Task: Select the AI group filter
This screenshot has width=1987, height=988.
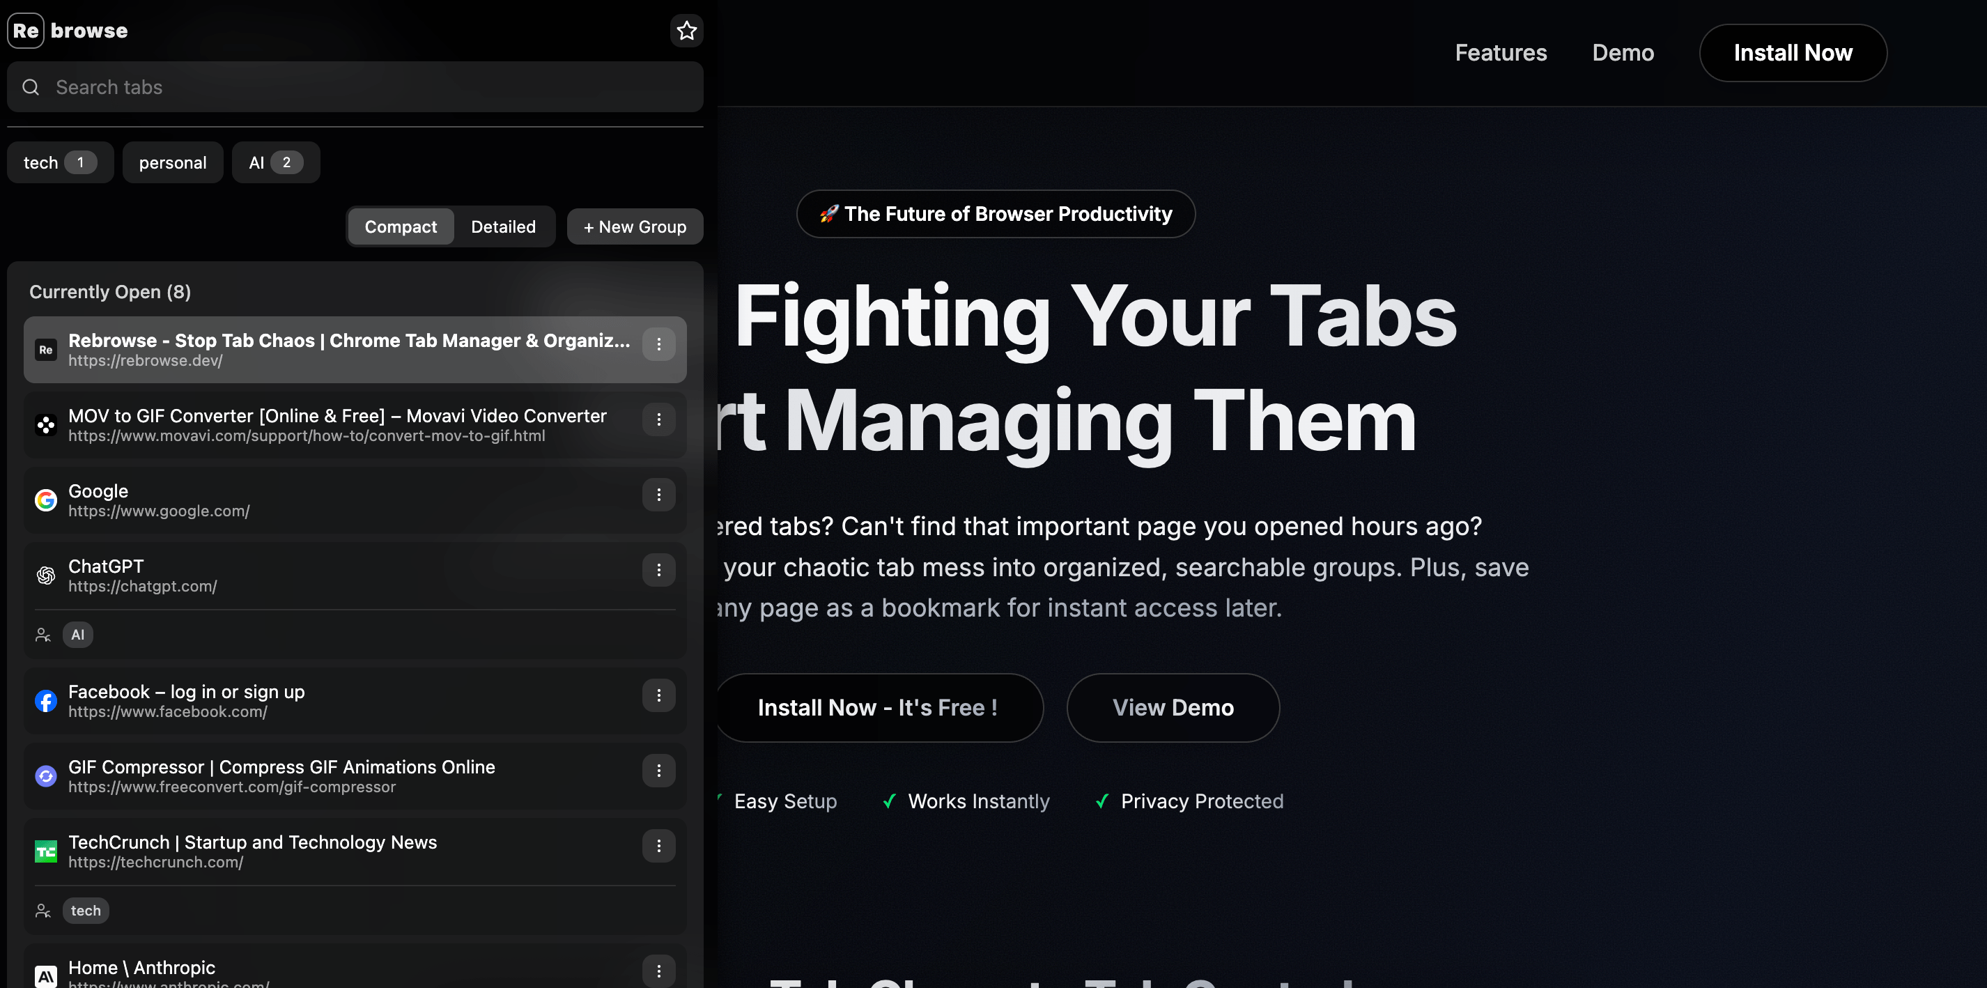Action: [275, 163]
